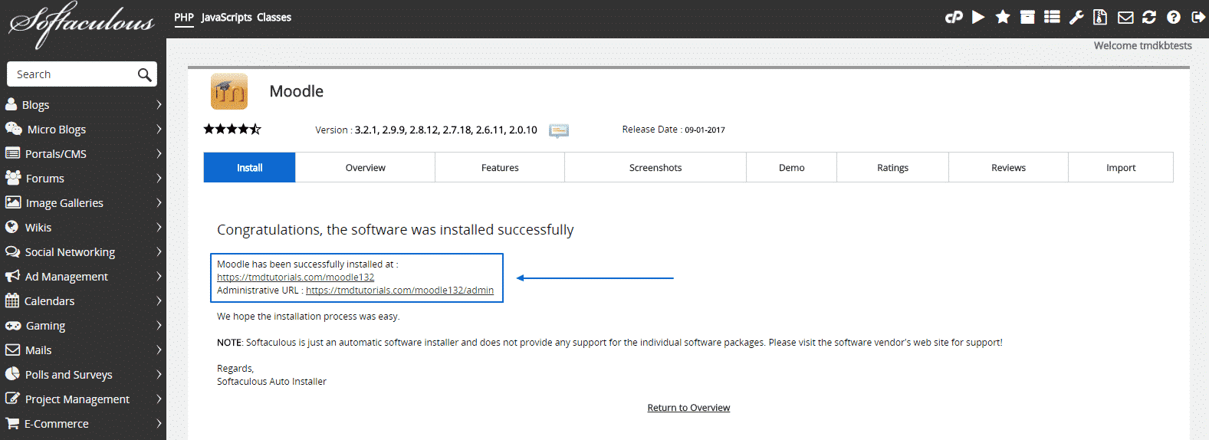Viewport: 1209px width, 440px height.
Task: Click the Return to Overview link
Action: pos(688,408)
